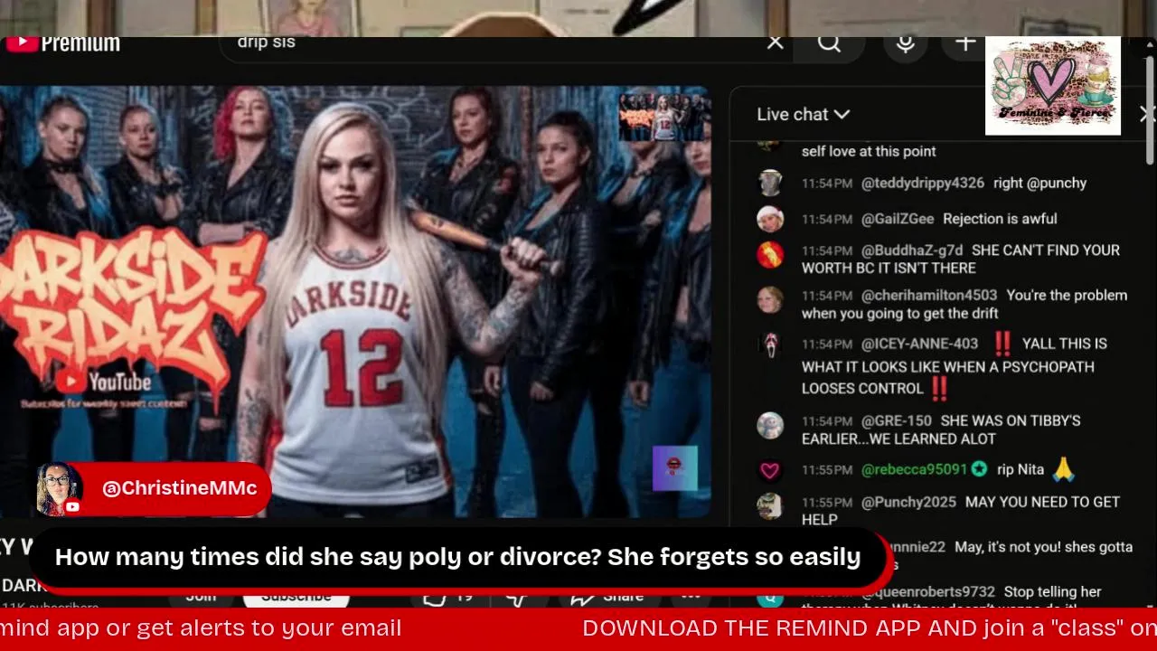Image resolution: width=1157 pixels, height=651 pixels.
Task: Click the username @Punchy2025
Action: click(908, 502)
